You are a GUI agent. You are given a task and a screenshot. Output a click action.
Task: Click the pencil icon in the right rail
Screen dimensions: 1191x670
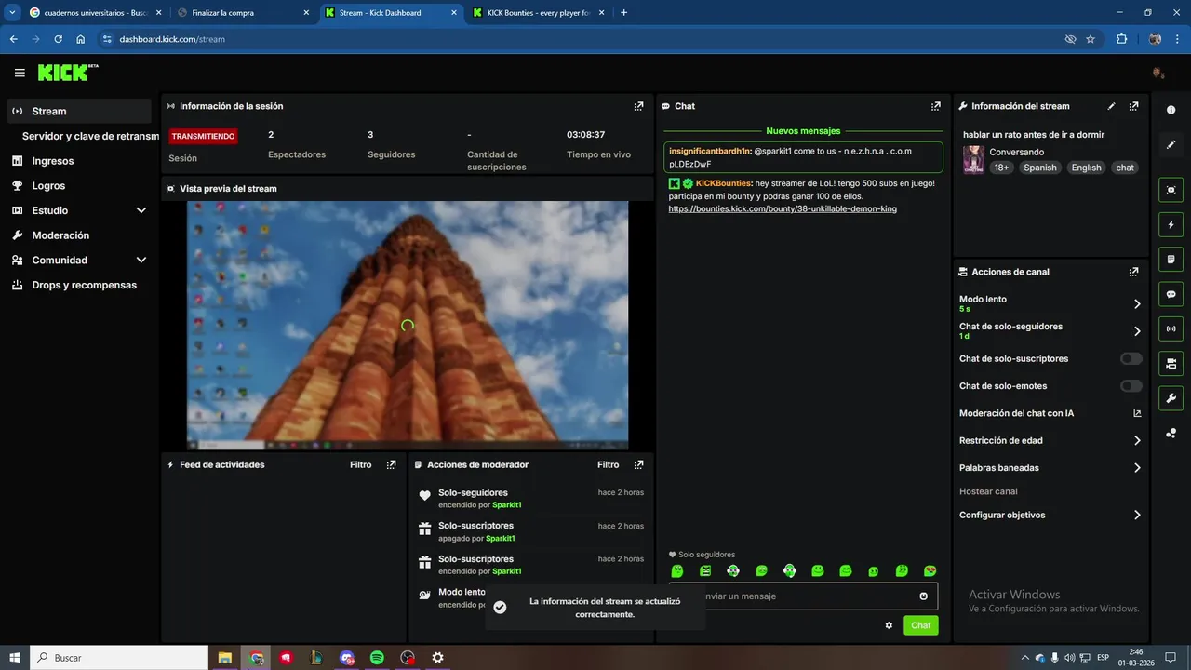1171,145
